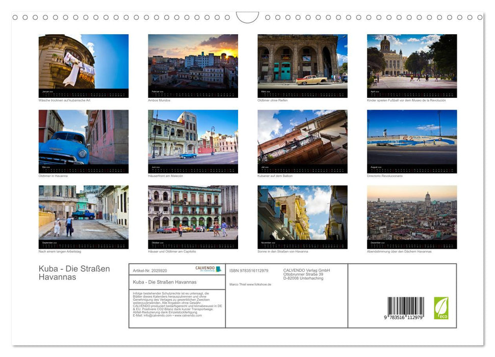
Task: Click the ISBN barcode
Action: point(404,305)
